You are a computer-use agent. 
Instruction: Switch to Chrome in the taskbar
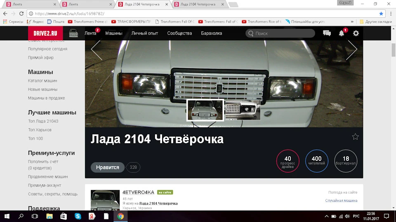tap(120, 216)
